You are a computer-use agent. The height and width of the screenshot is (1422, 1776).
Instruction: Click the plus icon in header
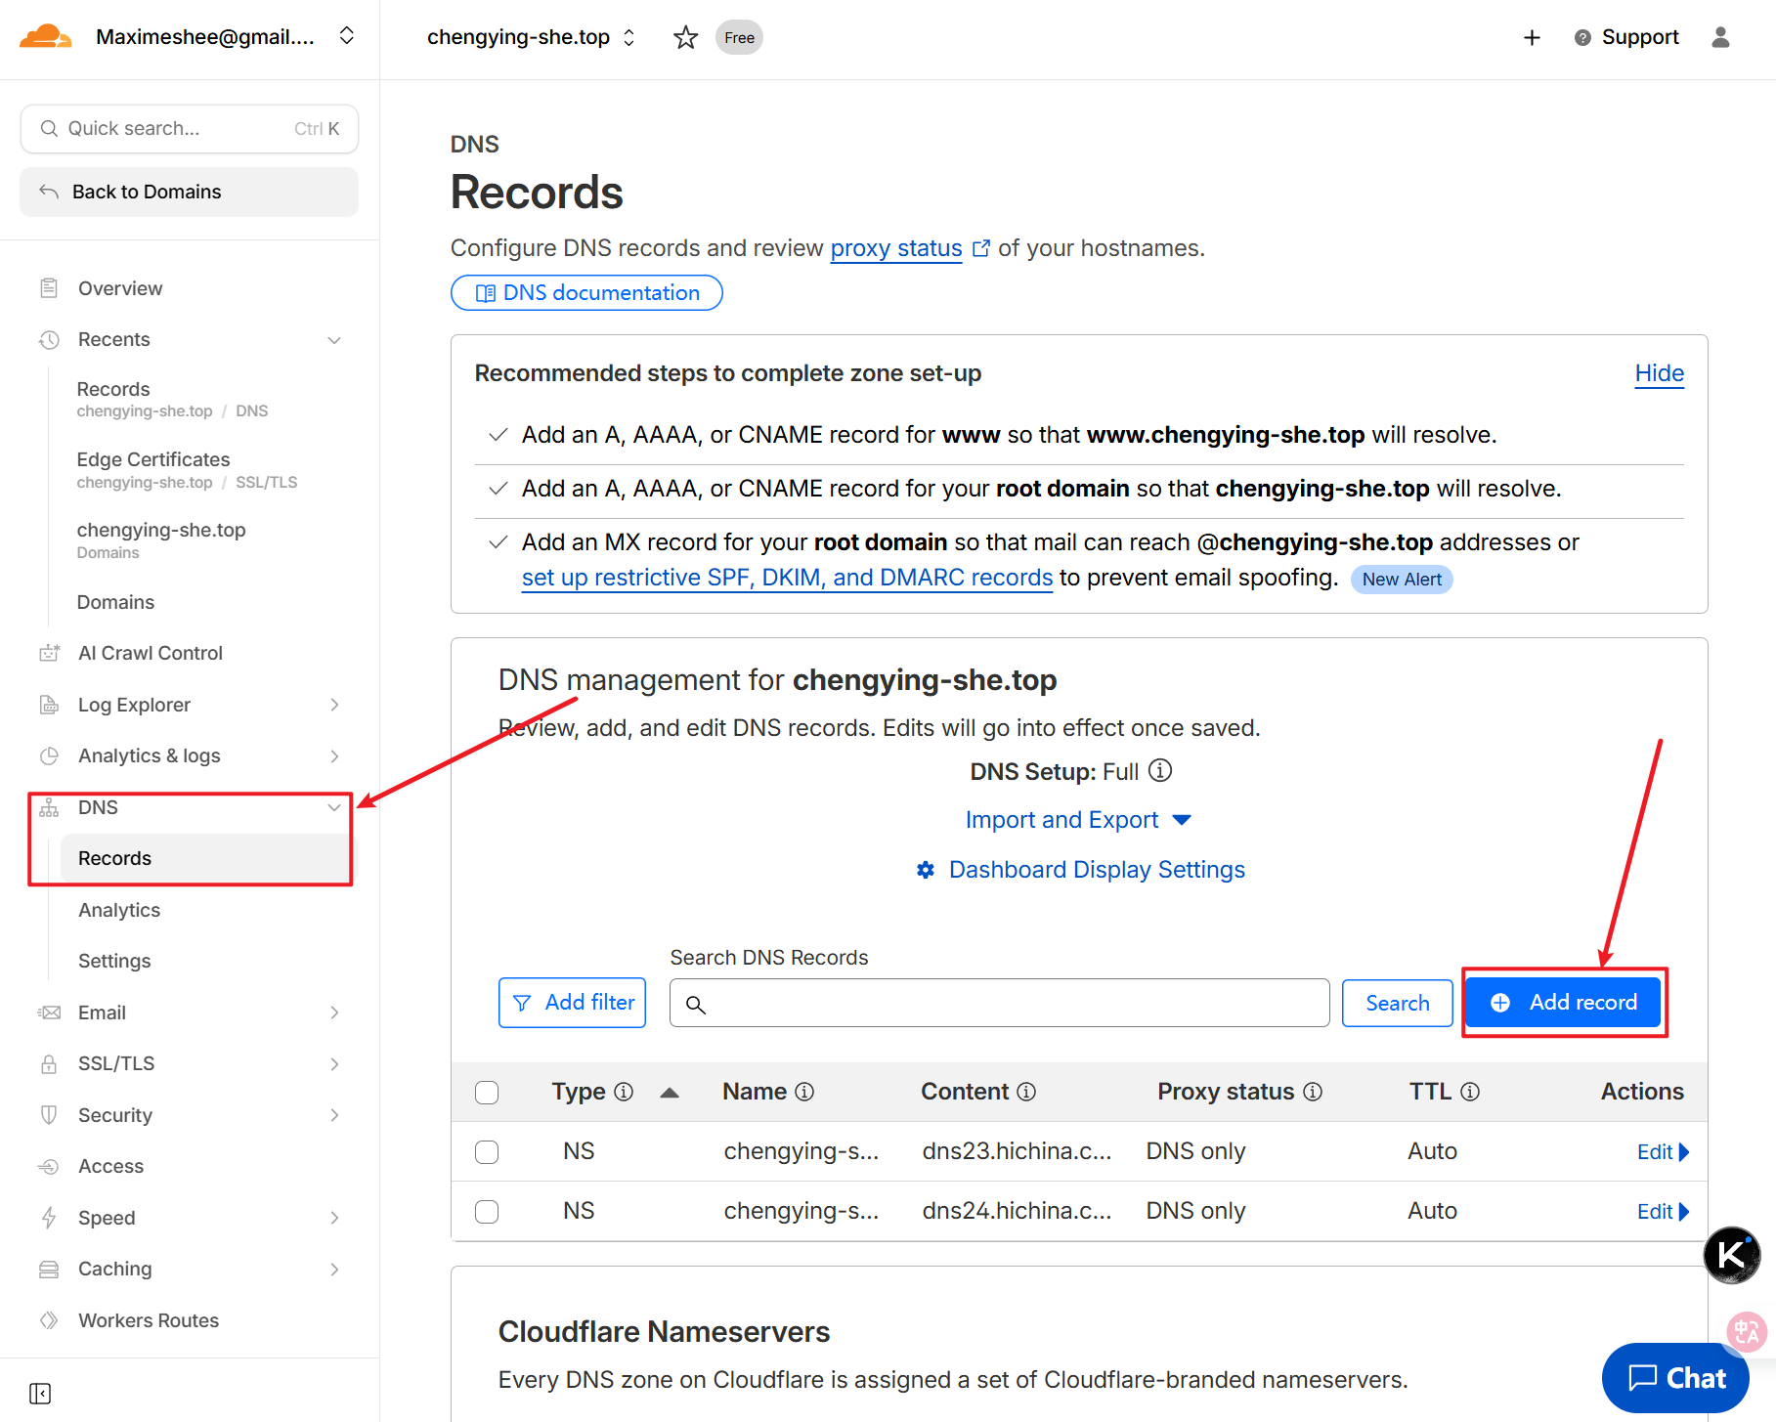[x=1532, y=38]
